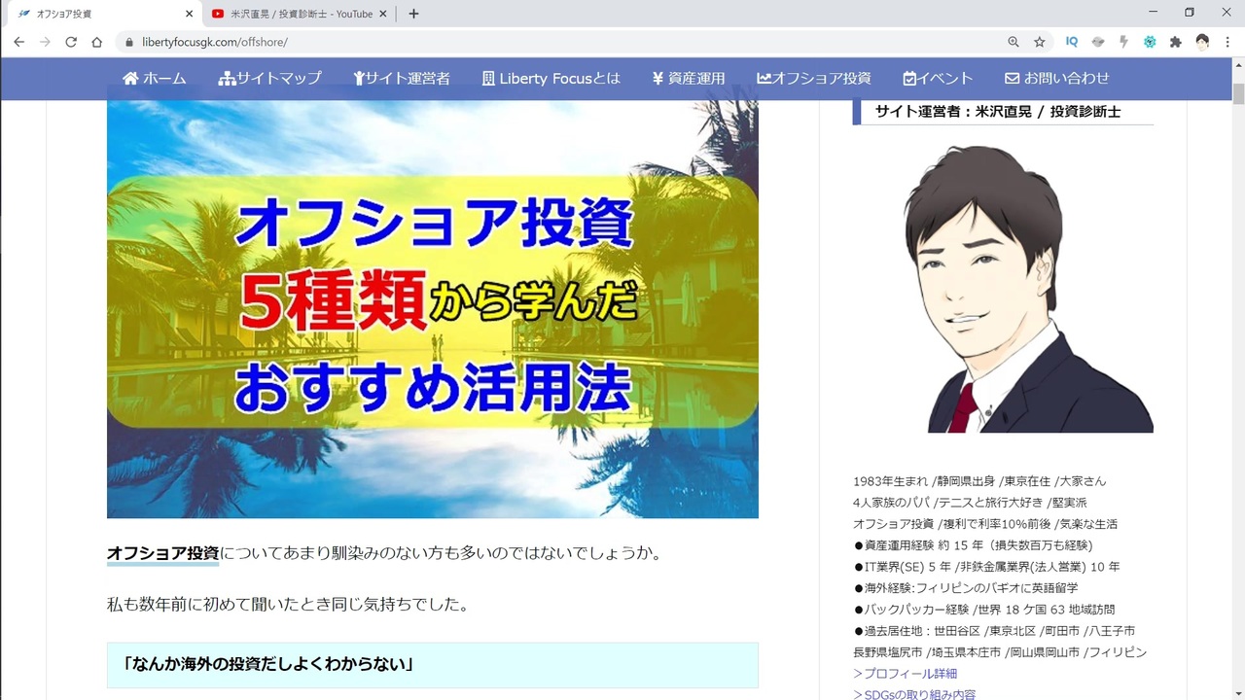Click the home icon on ホーム nav item
The width and height of the screenshot is (1245, 700).
click(x=132, y=78)
